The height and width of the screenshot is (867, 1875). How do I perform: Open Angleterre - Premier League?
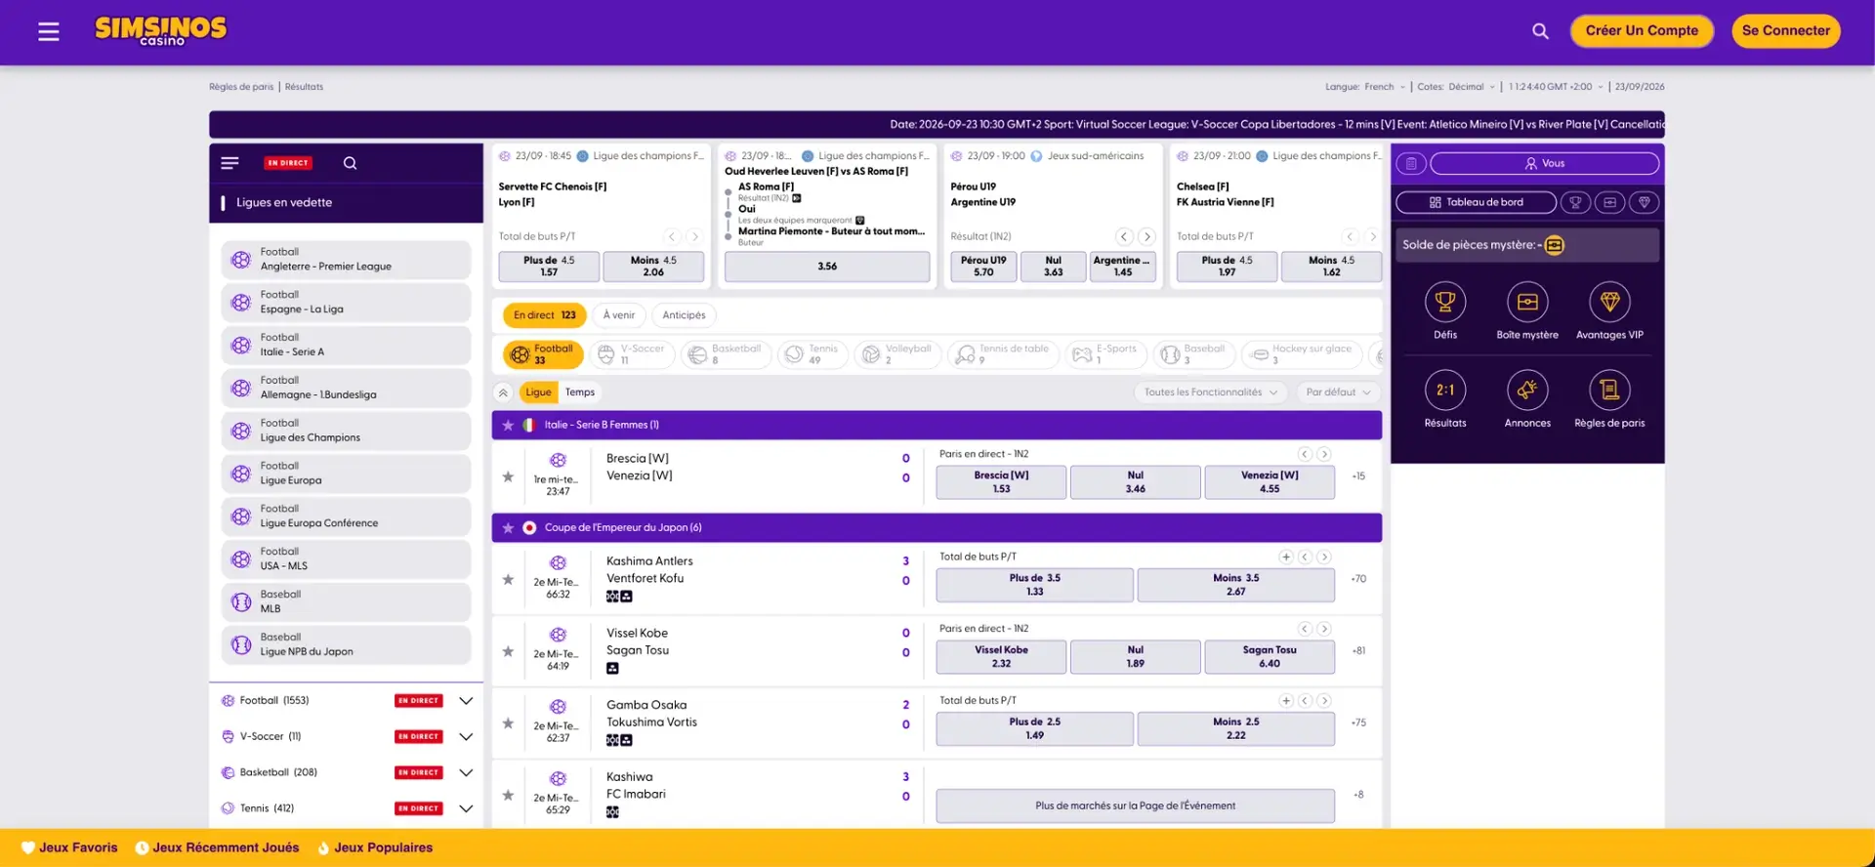[346, 260]
